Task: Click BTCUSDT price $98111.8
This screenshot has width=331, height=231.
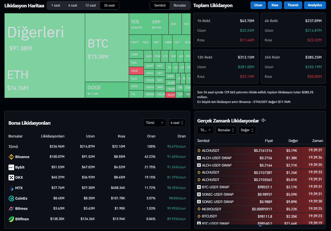Action: tap(265, 217)
